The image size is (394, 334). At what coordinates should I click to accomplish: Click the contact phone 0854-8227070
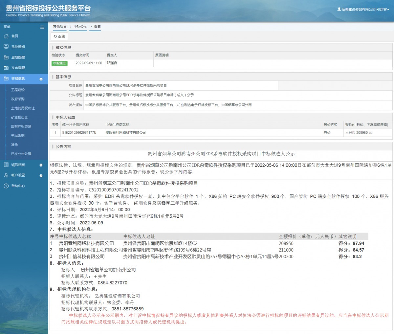point(113,283)
